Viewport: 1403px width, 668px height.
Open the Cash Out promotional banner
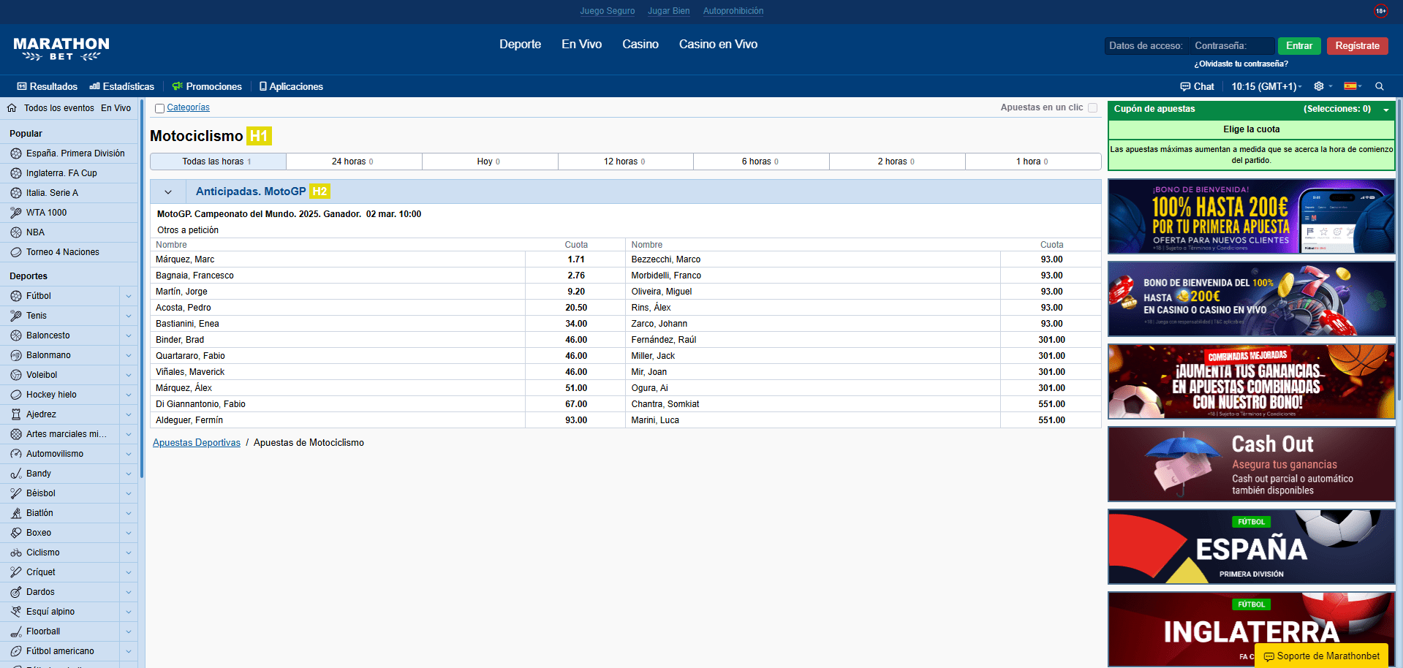point(1251,465)
